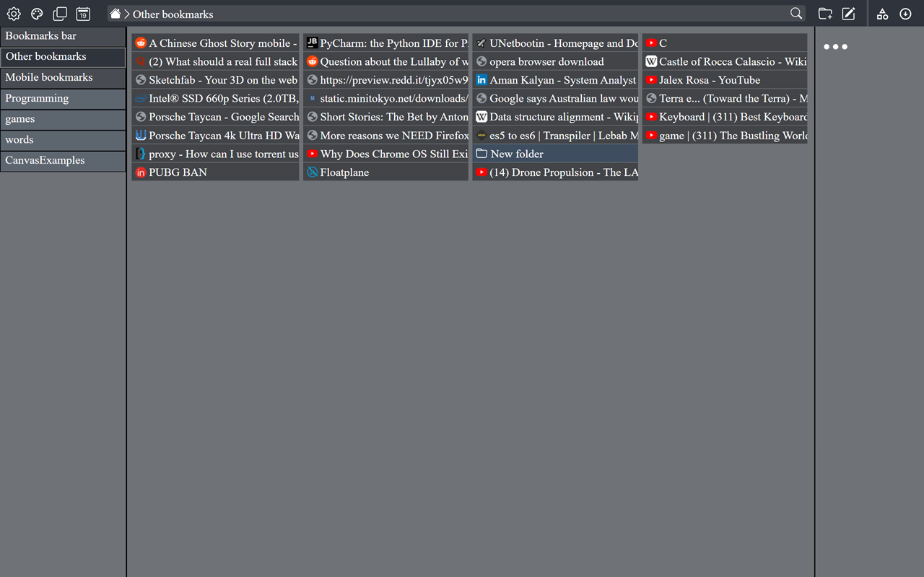This screenshot has width=924, height=577.
Task: Create a new folder with plus icon
Action: tap(825, 14)
